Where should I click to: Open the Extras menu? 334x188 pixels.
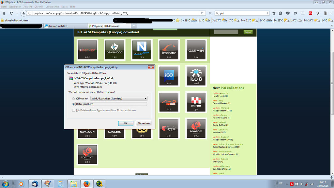(x=64, y=7)
